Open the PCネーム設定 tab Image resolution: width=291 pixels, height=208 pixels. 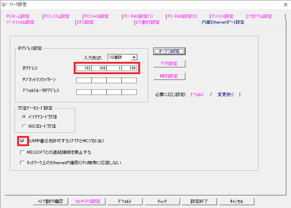pos(18,16)
